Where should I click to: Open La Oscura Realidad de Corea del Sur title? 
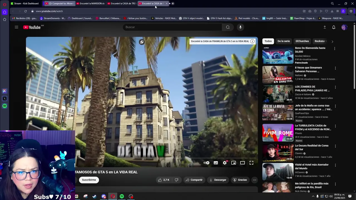coord(312,147)
